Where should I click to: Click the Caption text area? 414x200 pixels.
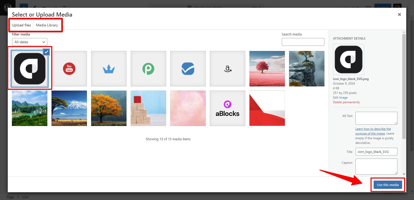[376, 167]
